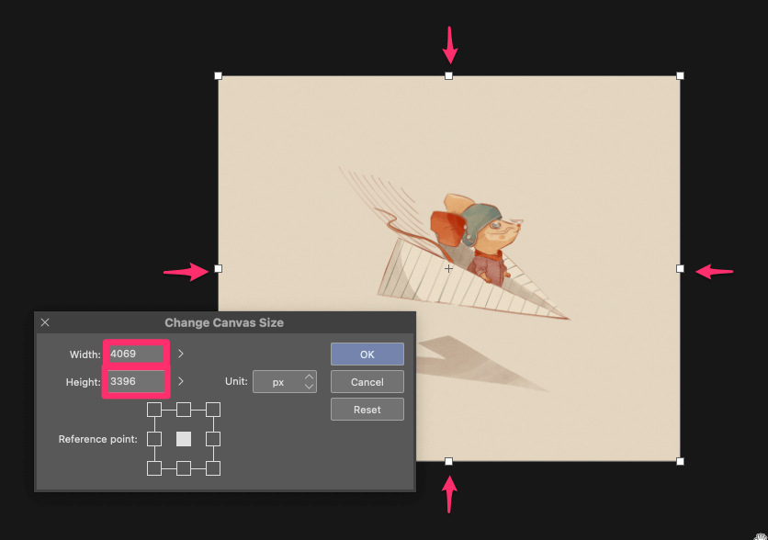
Task: Click the Width value field
Action: pyautogui.click(x=135, y=354)
